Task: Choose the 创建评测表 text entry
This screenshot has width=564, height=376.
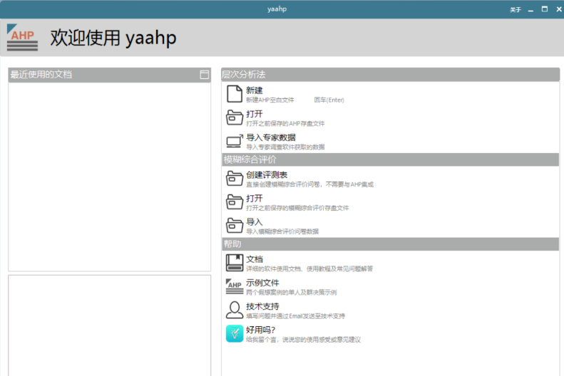Action: 267,174
